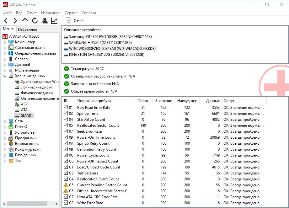Switch to the Избранное sidebar tab
The height and width of the screenshot is (208, 289).
[x=28, y=29]
